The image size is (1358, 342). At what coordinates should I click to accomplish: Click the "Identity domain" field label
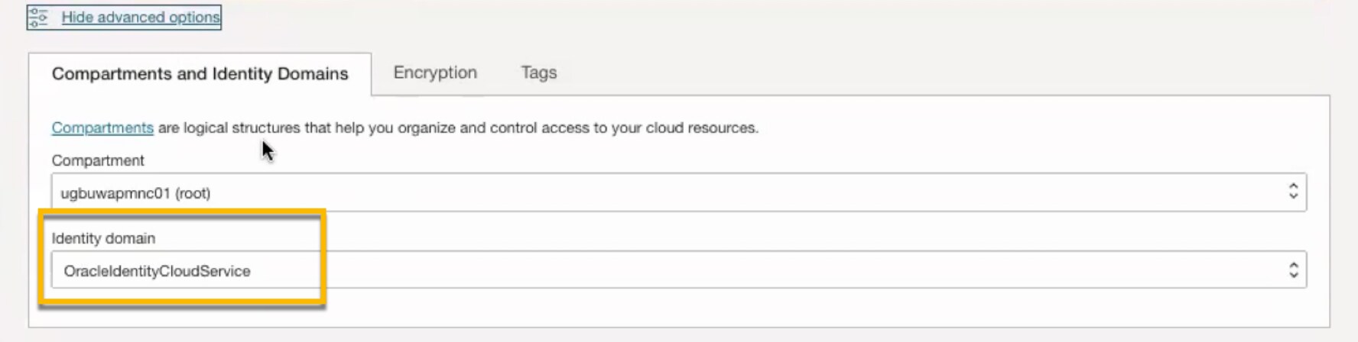(103, 238)
